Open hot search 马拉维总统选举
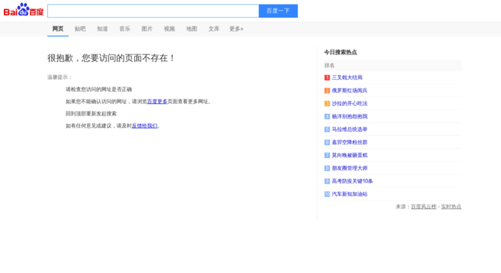This screenshot has height=273, width=501. coord(349,129)
